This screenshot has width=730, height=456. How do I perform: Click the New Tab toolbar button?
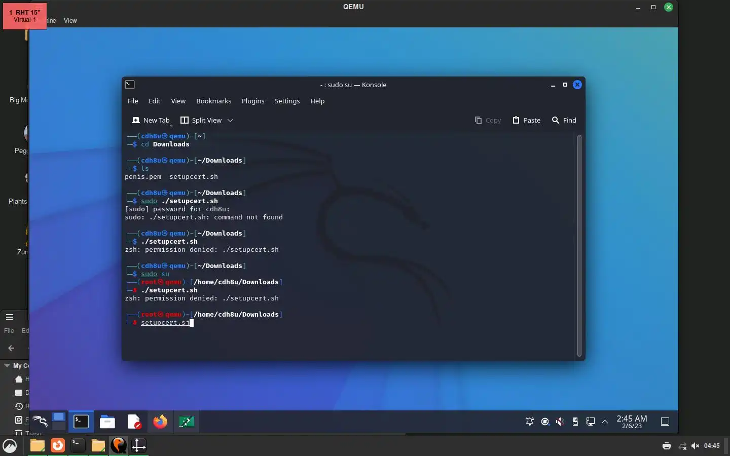tap(151, 120)
